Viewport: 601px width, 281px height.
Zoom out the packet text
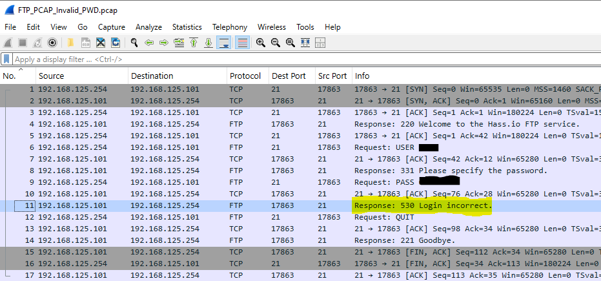(x=276, y=43)
